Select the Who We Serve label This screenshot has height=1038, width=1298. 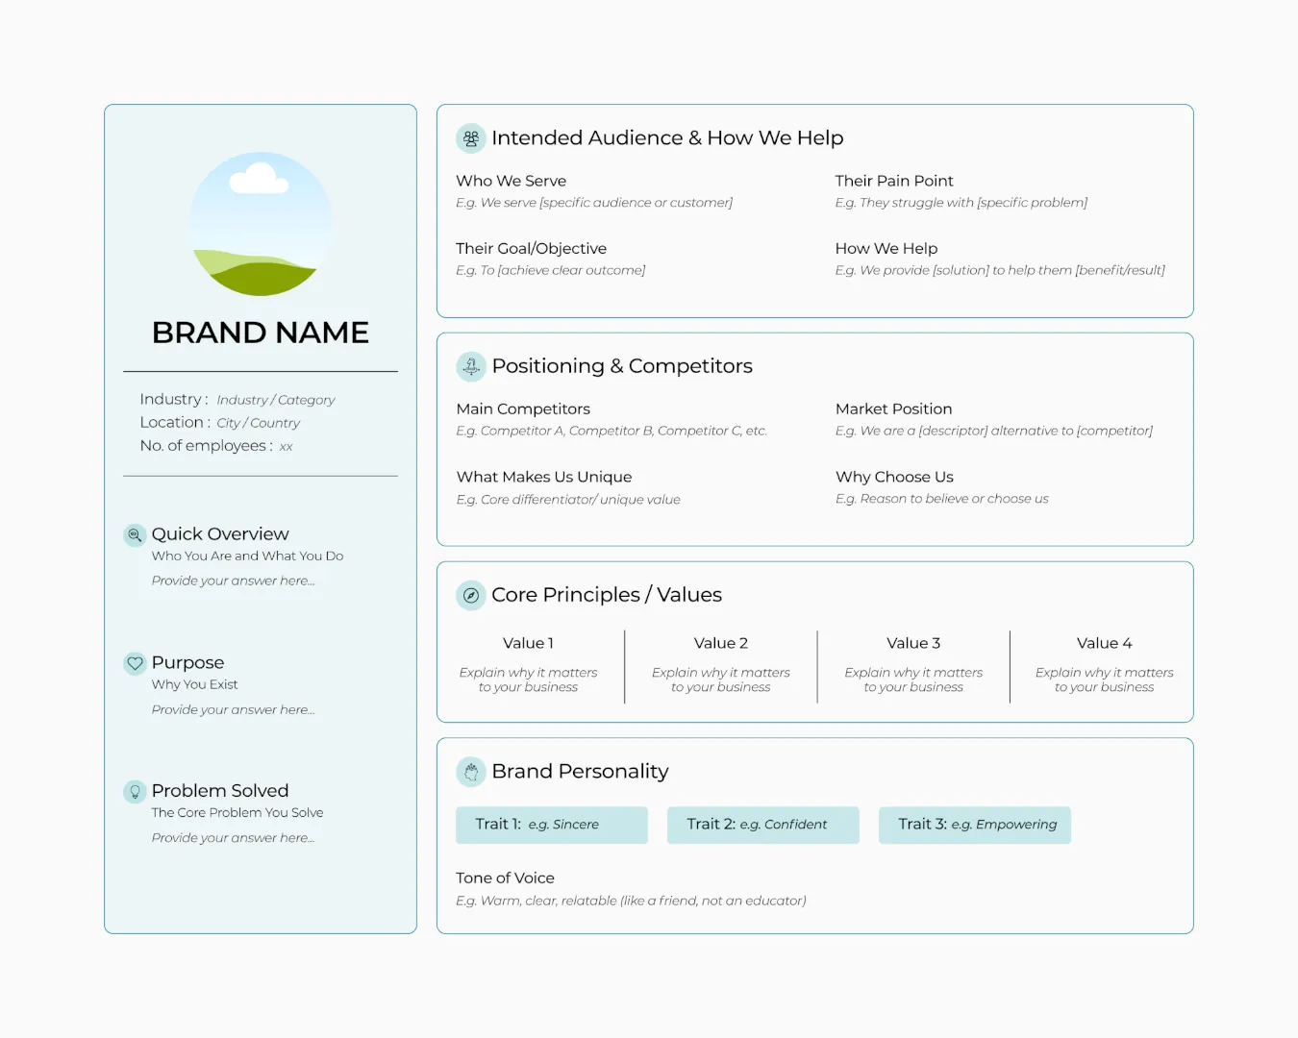pos(512,181)
